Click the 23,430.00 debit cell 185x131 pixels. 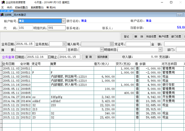click(x=105, y=117)
